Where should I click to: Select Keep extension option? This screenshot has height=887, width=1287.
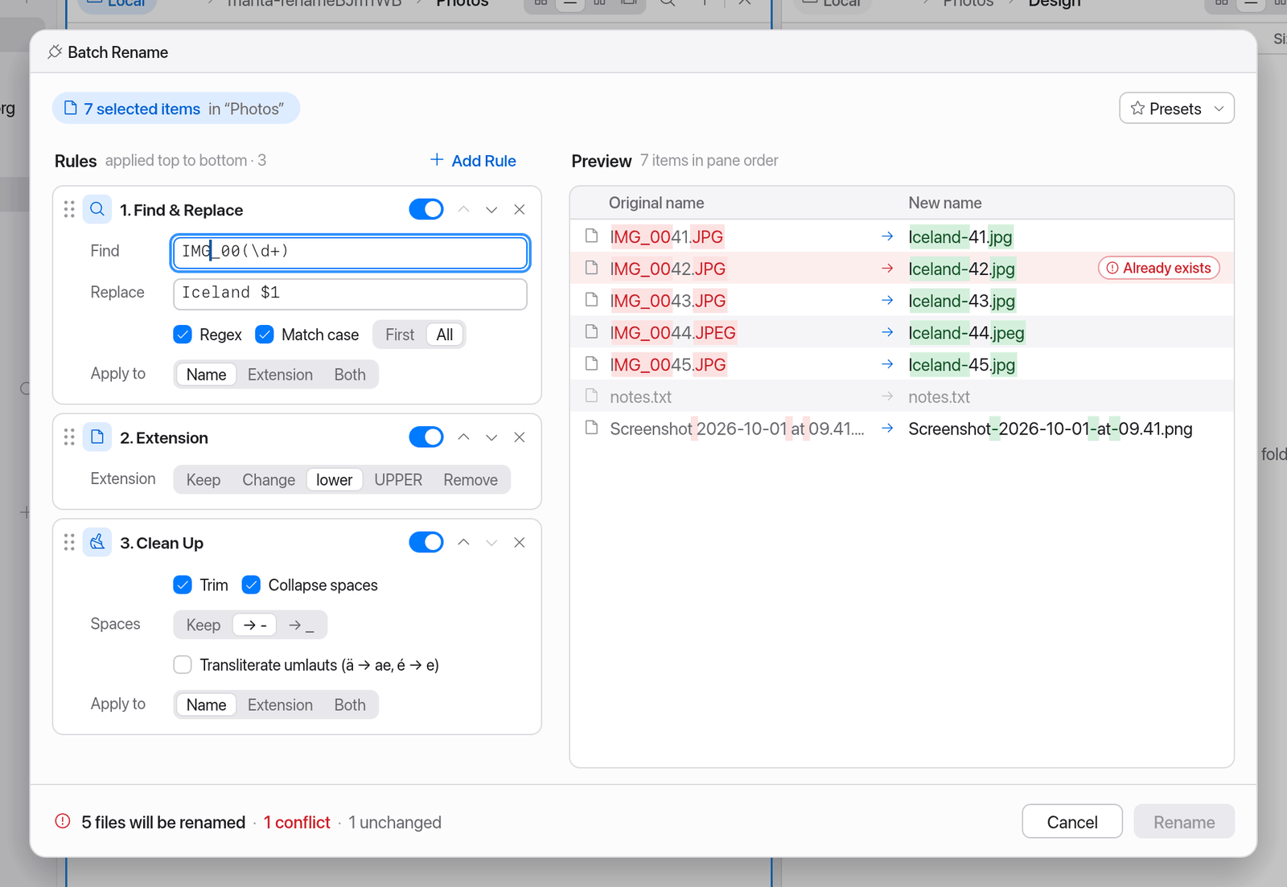(204, 480)
